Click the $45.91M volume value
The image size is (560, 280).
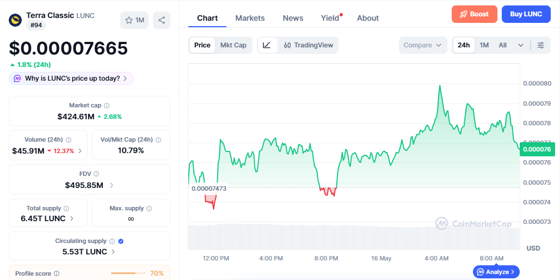pyautogui.click(x=28, y=151)
